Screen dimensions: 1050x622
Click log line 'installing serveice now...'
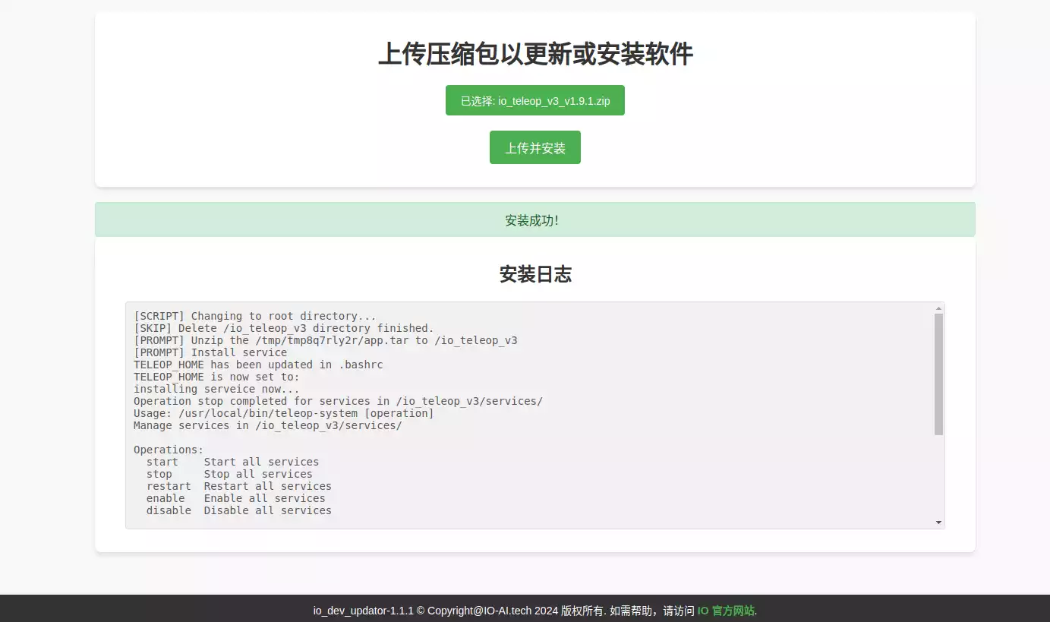tap(216, 389)
